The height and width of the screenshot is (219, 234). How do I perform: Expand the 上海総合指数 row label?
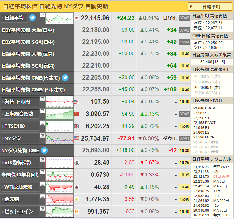(x=20, y=114)
